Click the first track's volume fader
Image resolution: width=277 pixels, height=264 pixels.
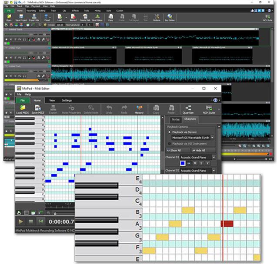[x=31, y=34]
